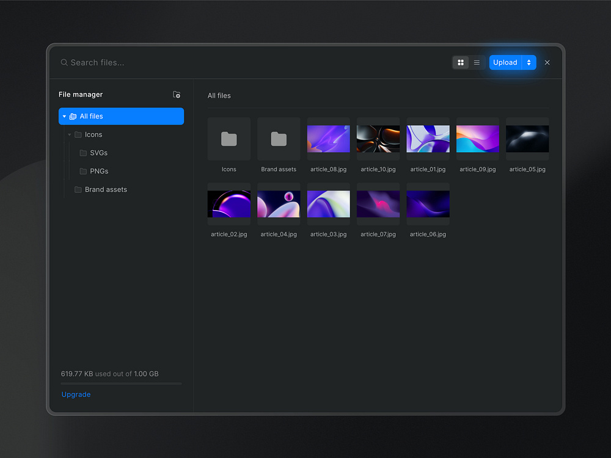Switch to list view
Viewport: 611px width, 458px height.
click(x=477, y=63)
